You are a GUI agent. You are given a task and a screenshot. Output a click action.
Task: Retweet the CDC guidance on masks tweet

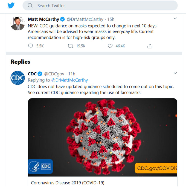pos(70,46)
